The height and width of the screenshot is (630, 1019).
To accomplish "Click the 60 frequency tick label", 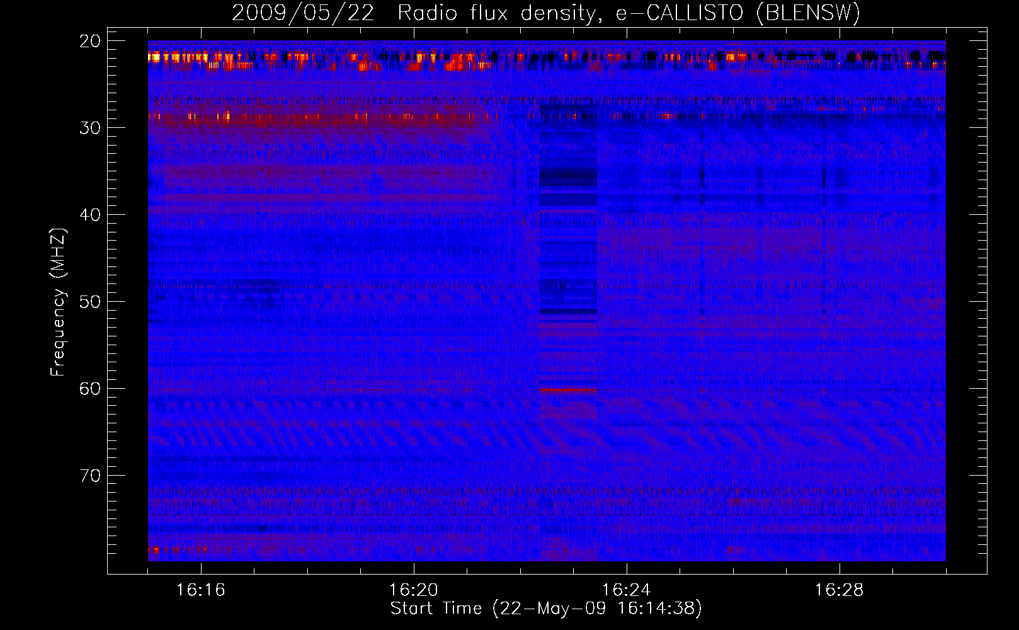I will 91,389.
